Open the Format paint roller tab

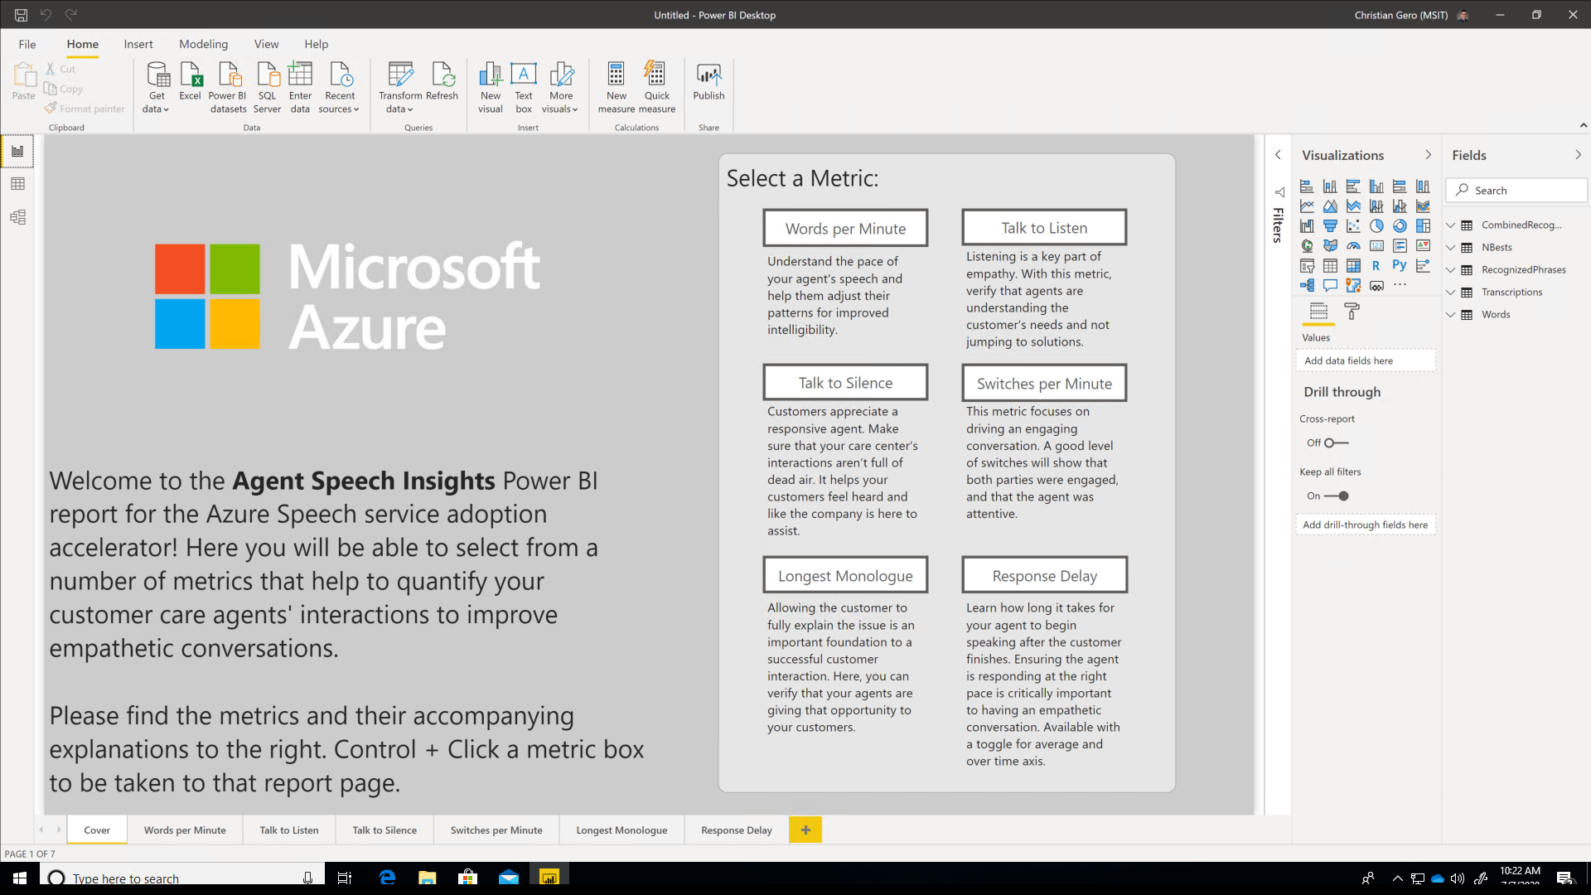[x=1352, y=312]
